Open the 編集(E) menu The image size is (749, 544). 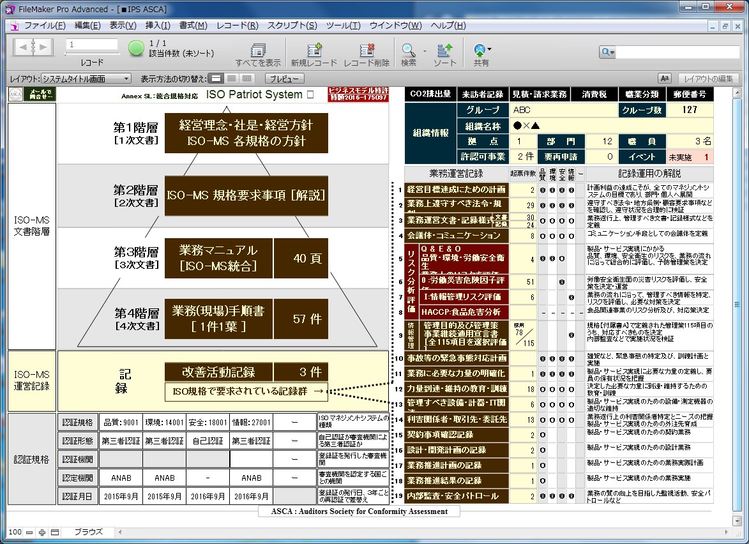click(x=87, y=26)
